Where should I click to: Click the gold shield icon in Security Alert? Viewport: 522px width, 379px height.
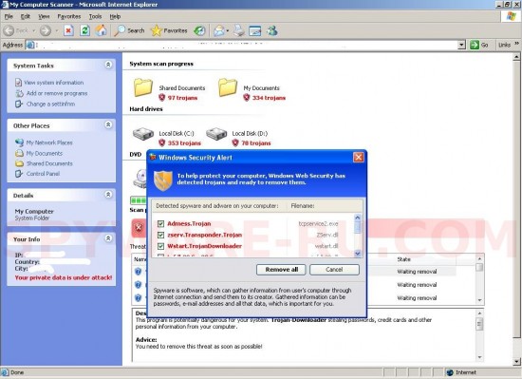point(163,180)
